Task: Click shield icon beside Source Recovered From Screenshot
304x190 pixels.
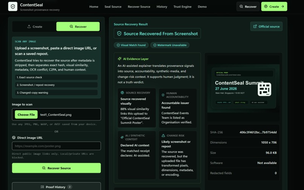Action: pos(119,33)
